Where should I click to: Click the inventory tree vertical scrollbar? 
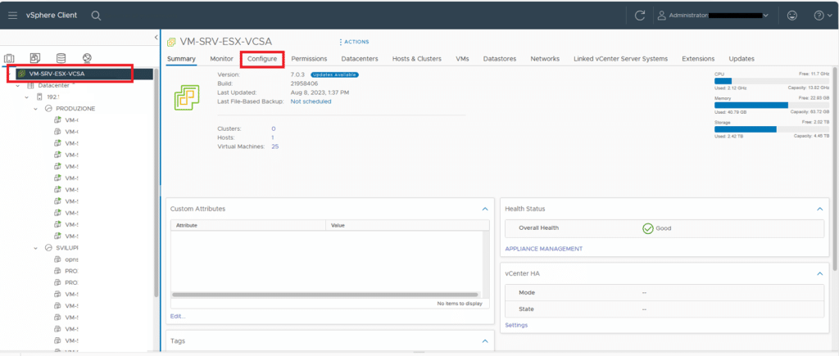click(156, 182)
